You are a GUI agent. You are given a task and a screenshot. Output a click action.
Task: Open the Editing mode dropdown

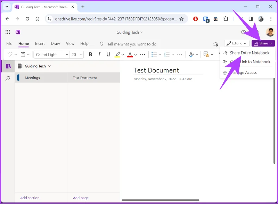click(237, 43)
